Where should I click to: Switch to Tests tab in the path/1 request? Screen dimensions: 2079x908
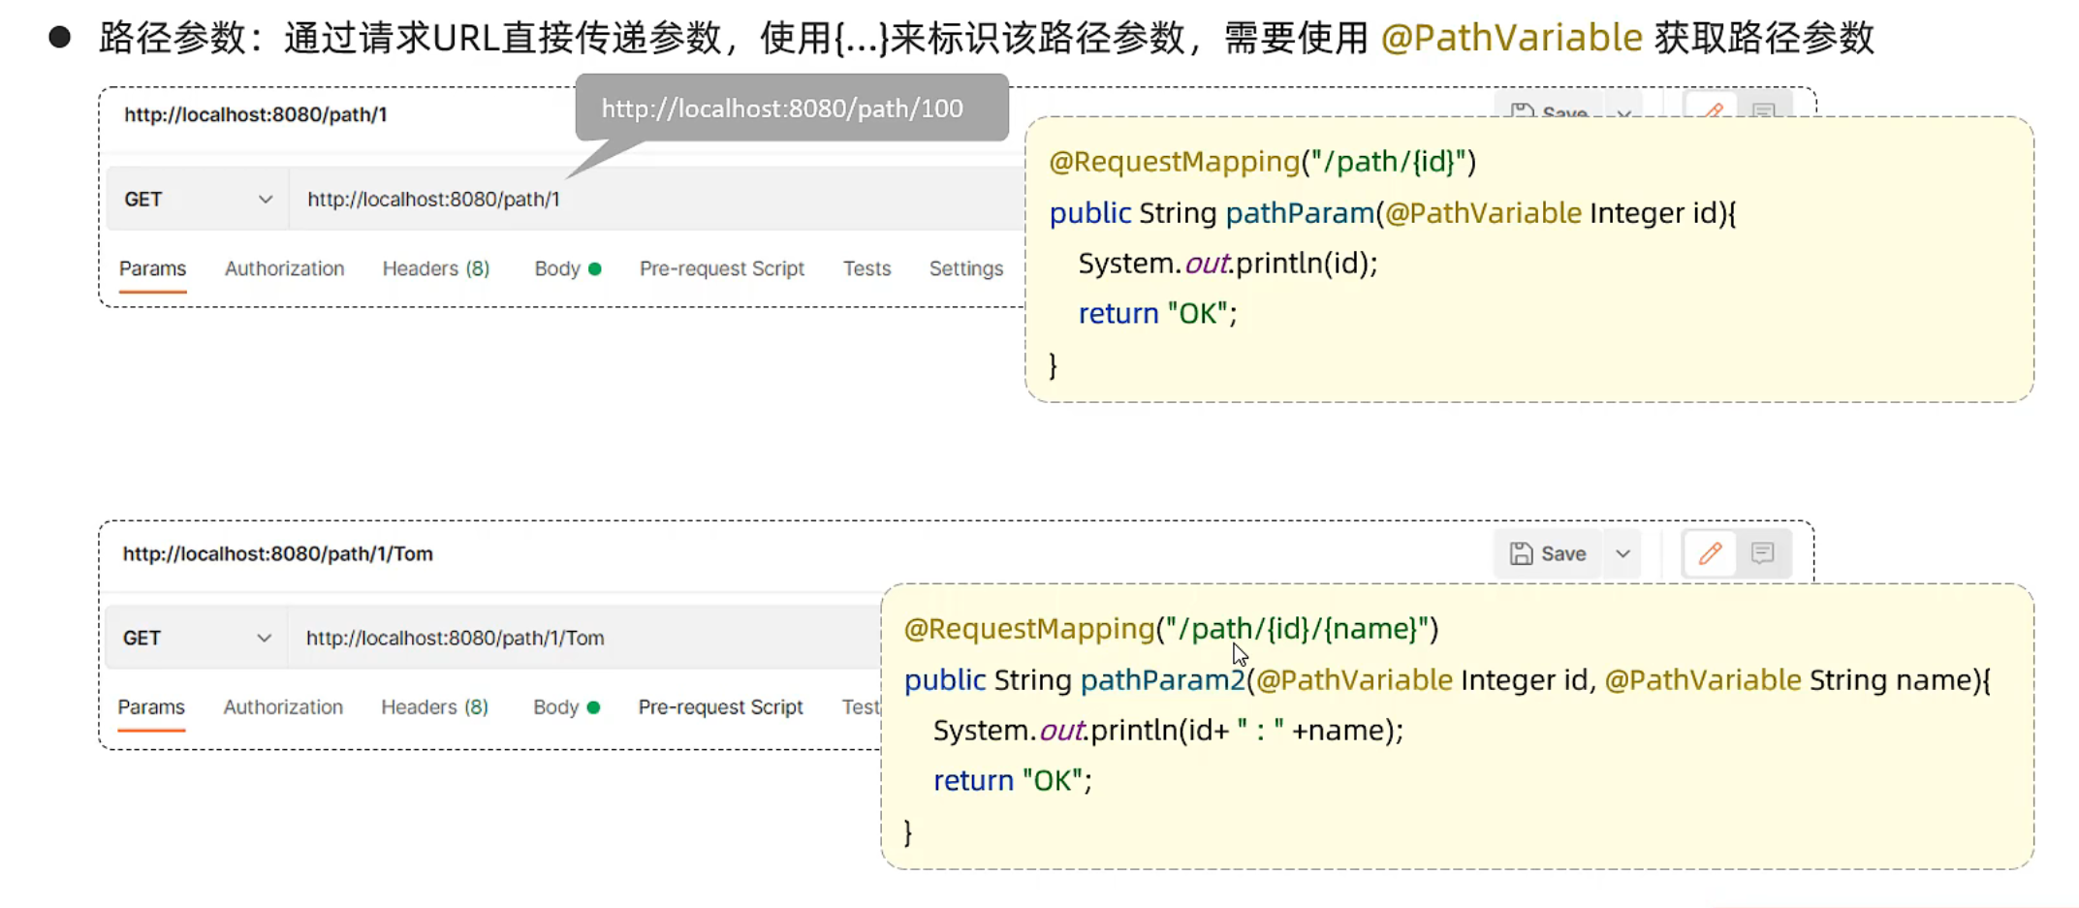tap(866, 269)
